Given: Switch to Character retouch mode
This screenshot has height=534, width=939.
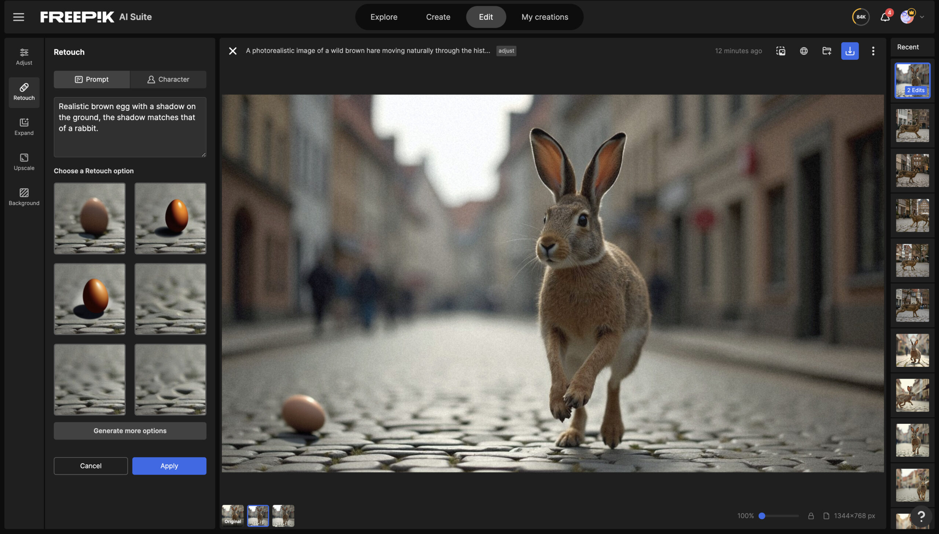Looking at the screenshot, I should tap(168, 79).
